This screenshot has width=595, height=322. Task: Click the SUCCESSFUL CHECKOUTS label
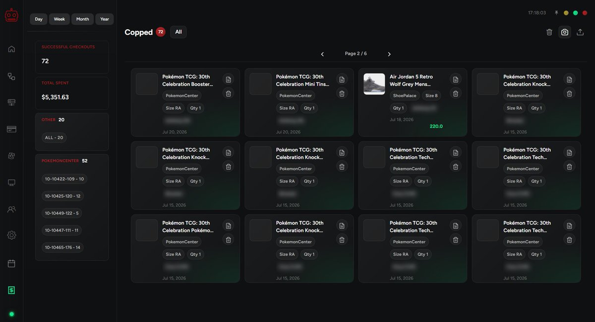tap(68, 47)
